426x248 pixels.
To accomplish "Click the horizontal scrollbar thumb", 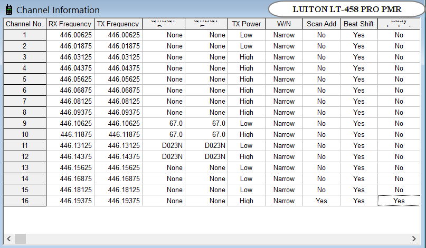I will point(21,239).
